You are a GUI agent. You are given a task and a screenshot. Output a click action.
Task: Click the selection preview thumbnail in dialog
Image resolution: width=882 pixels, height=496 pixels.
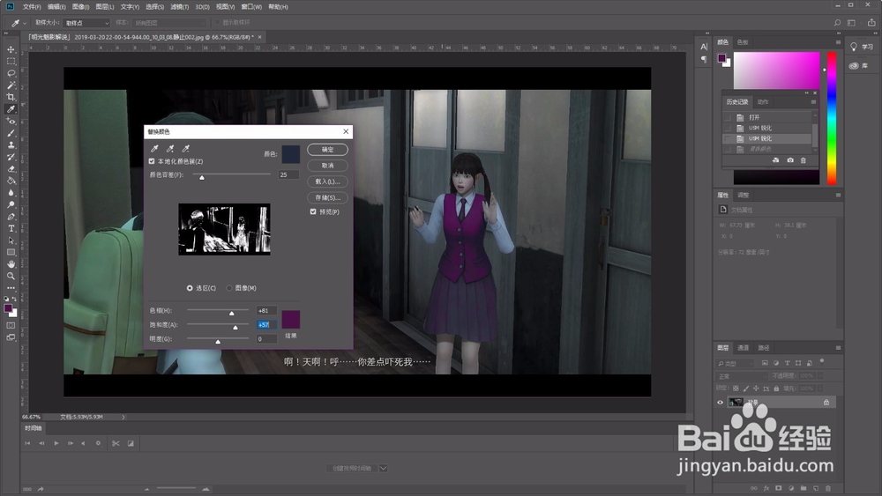[x=224, y=229]
